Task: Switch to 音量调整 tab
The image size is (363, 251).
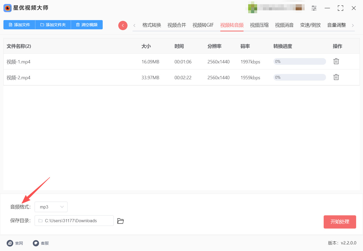Action: coord(337,25)
